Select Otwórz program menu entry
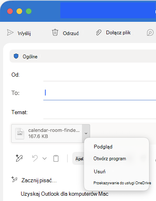 pyautogui.click(x=110, y=159)
